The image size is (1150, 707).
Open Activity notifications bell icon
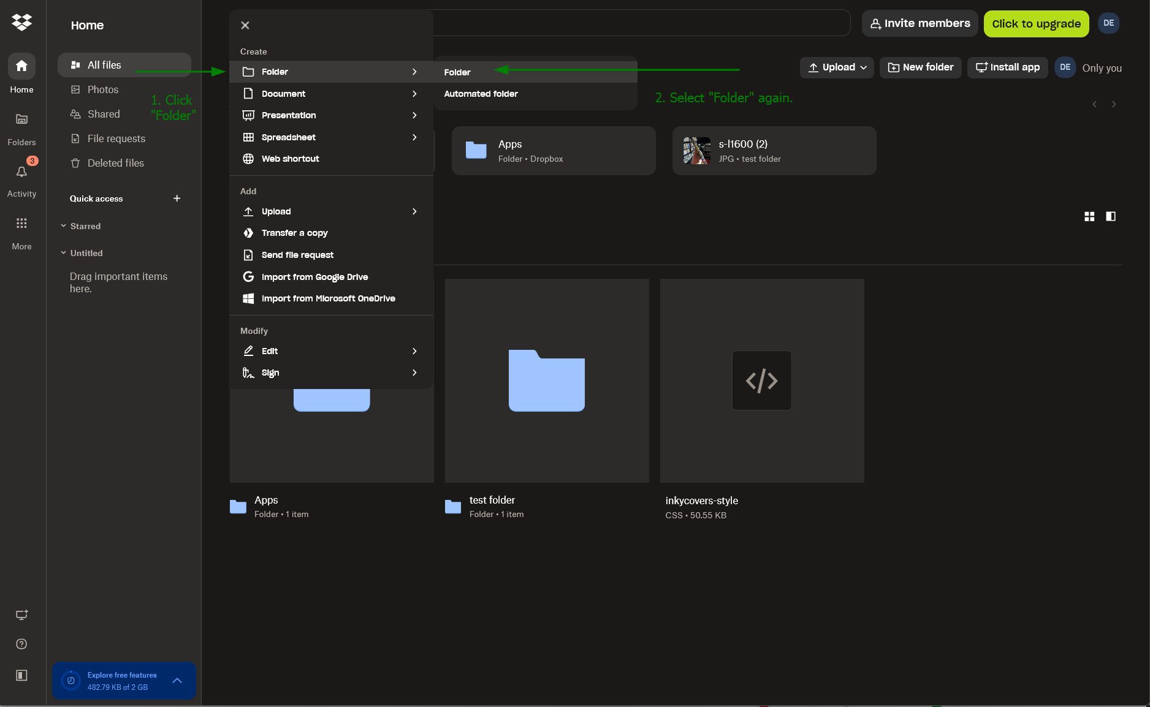pyautogui.click(x=21, y=172)
